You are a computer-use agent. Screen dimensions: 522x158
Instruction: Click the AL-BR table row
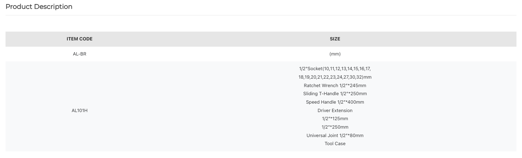[261, 54]
